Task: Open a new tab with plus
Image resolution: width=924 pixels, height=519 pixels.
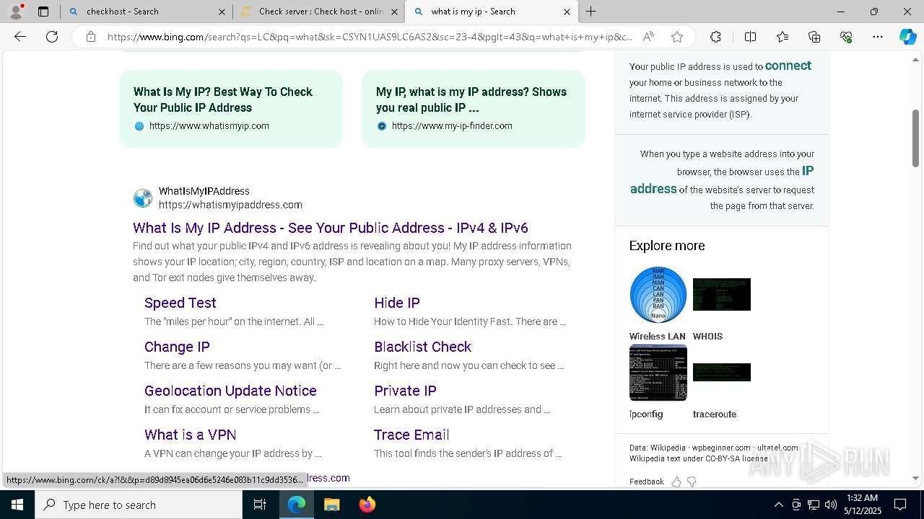Action: 590,12
